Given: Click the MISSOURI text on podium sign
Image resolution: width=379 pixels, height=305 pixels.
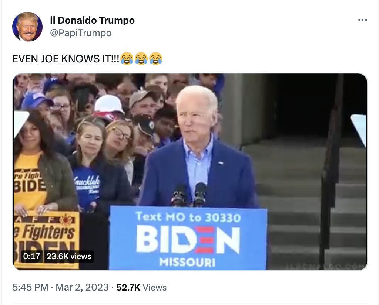Looking at the screenshot, I should pyautogui.click(x=187, y=262).
